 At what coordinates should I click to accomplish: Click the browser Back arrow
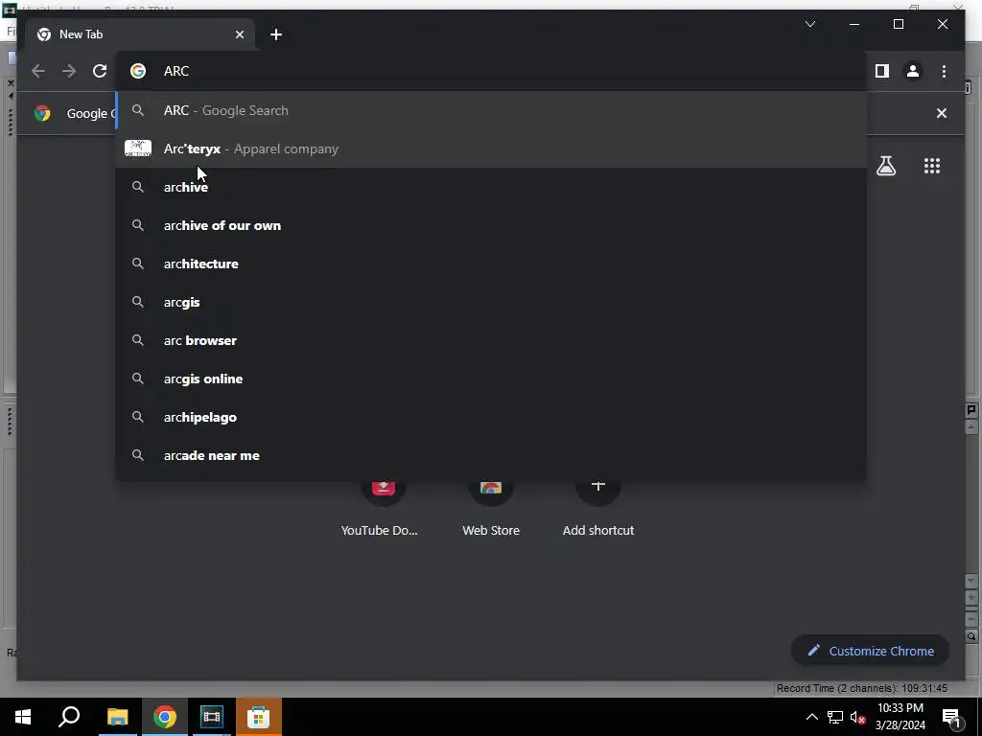pos(38,71)
